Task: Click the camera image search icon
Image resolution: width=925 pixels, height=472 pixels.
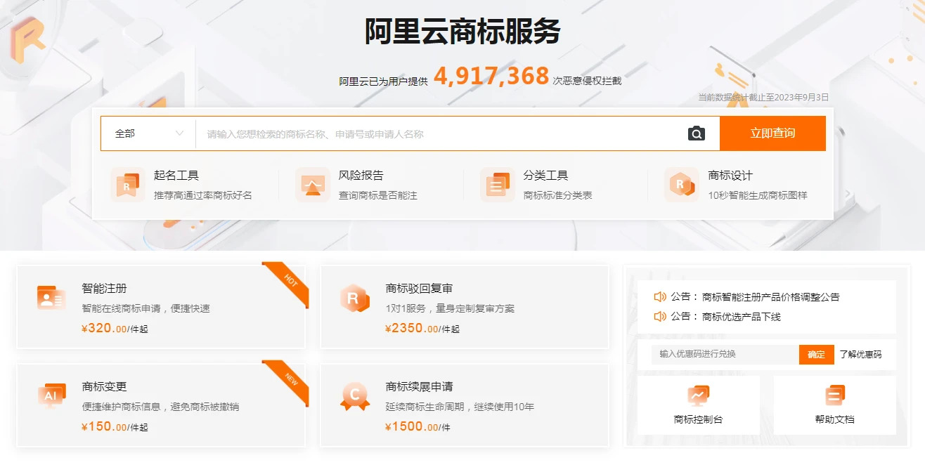Action: (696, 133)
